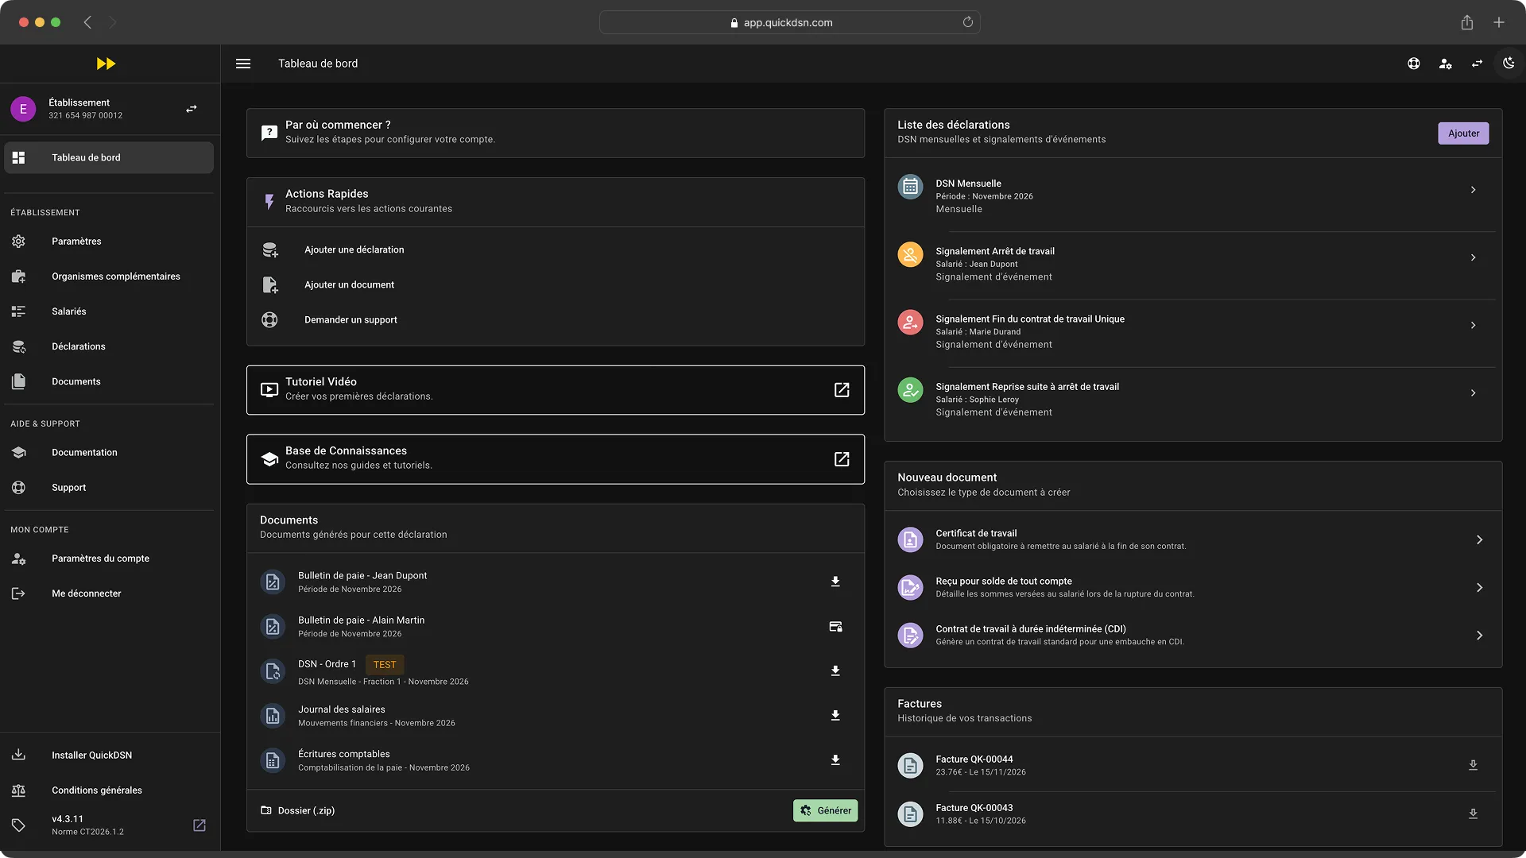The height and width of the screenshot is (858, 1526).
Task: Click the establishment switch arrows icon
Action: 191,108
